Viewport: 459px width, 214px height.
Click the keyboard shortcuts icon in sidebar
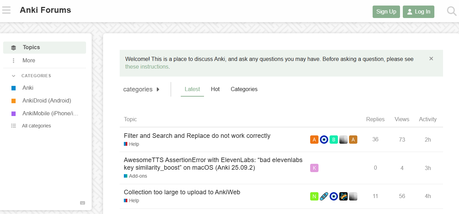[x=83, y=203]
